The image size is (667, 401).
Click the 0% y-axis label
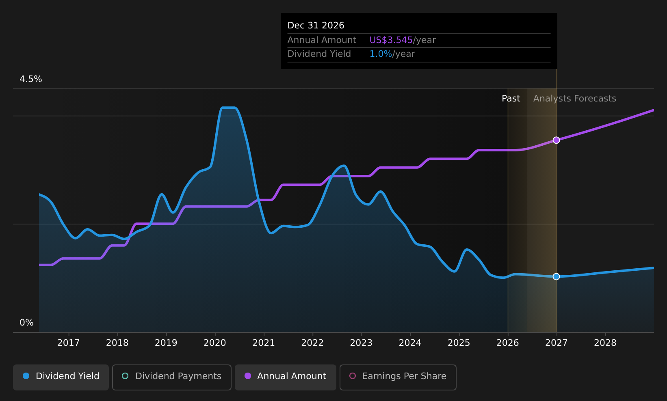[27, 323]
